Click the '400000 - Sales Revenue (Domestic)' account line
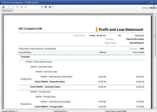The image size is (157, 112). pyautogui.click(x=57, y=77)
